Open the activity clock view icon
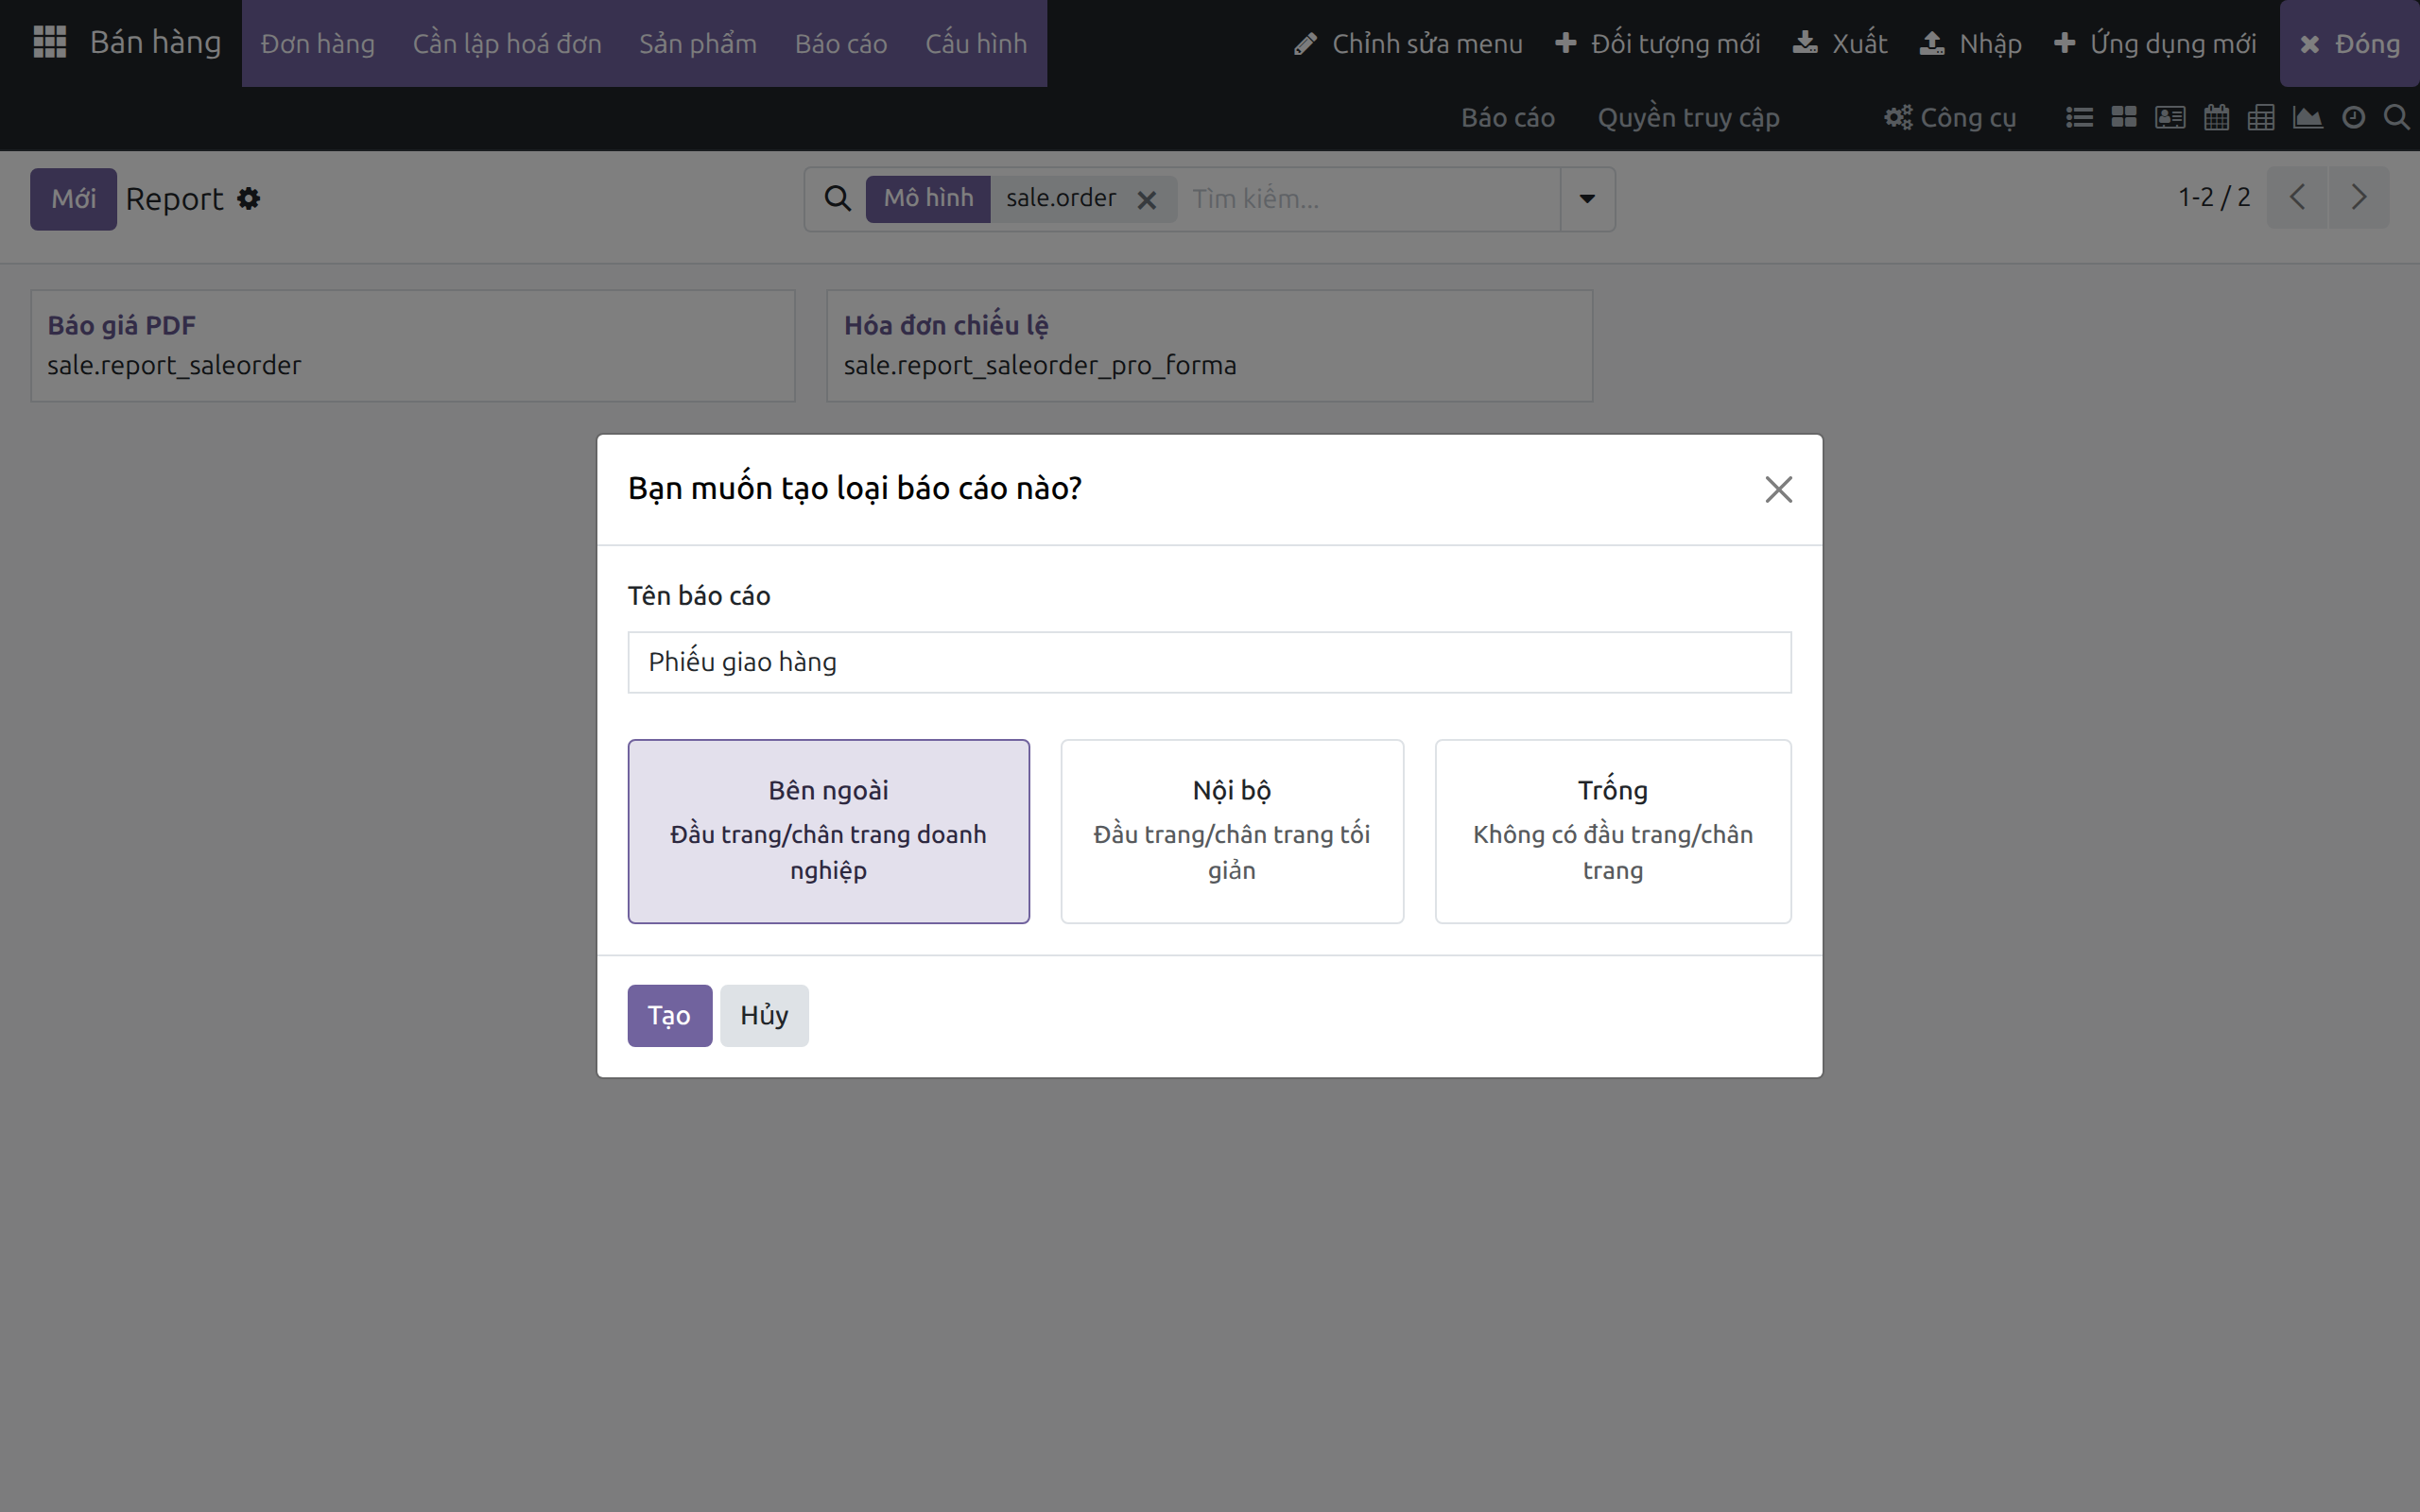 coord(2354,118)
